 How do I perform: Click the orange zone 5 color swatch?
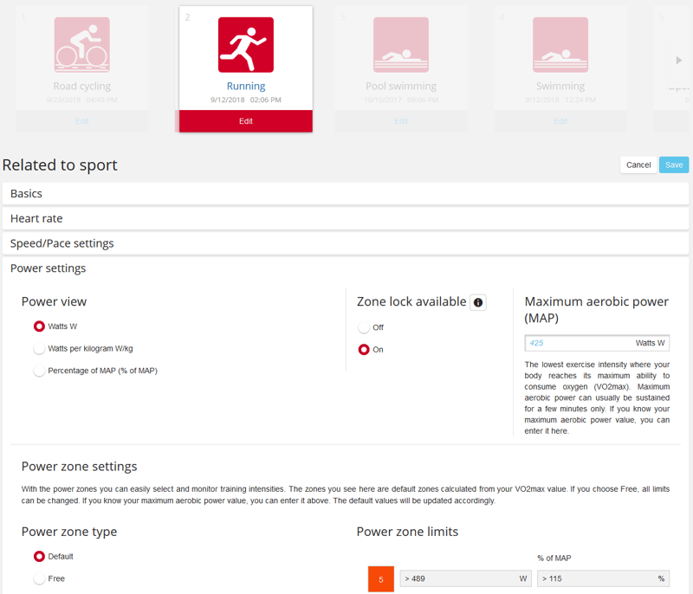click(x=381, y=579)
